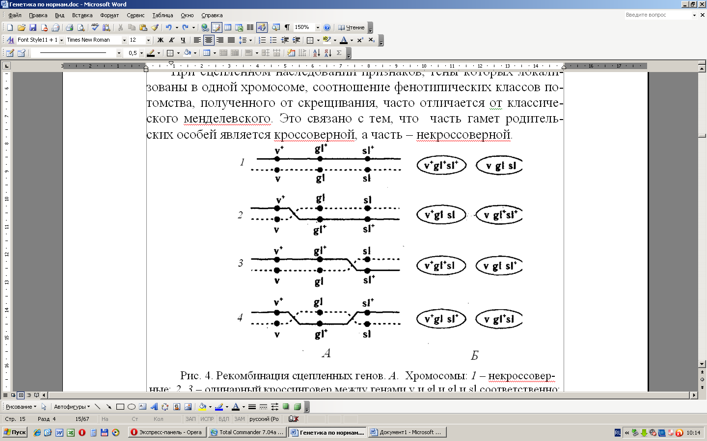Open line weight 0,5 dropdown
The image size is (707, 441).
[x=141, y=53]
